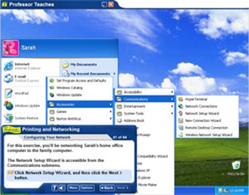Viewport: 249px width, 195px height.
Task: Expand the Accessibility submenu
Action: [144, 92]
